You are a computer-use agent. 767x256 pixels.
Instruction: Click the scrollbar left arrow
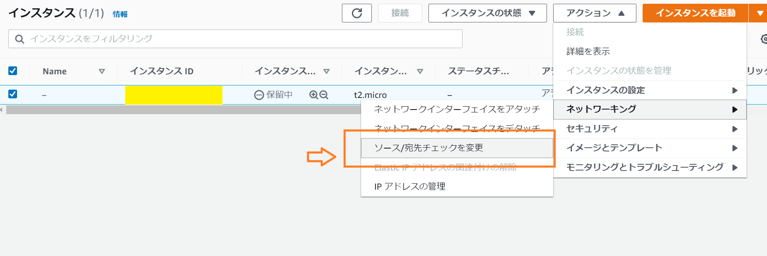point(2,110)
